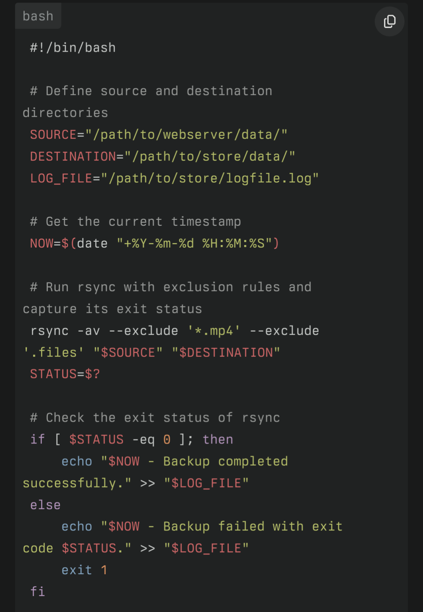Click the 'then' keyword

[x=218, y=439]
